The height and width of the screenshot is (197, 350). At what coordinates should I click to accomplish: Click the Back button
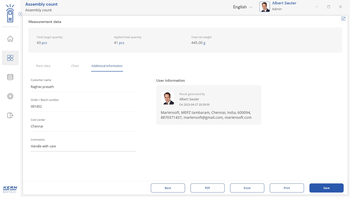[x=168, y=188]
